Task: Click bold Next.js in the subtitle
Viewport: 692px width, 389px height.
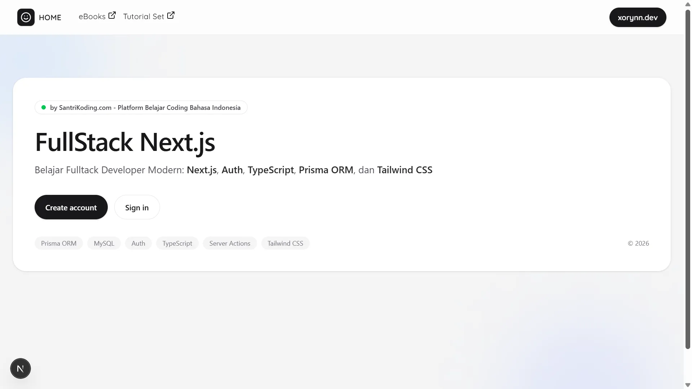Action: tap(202, 170)
